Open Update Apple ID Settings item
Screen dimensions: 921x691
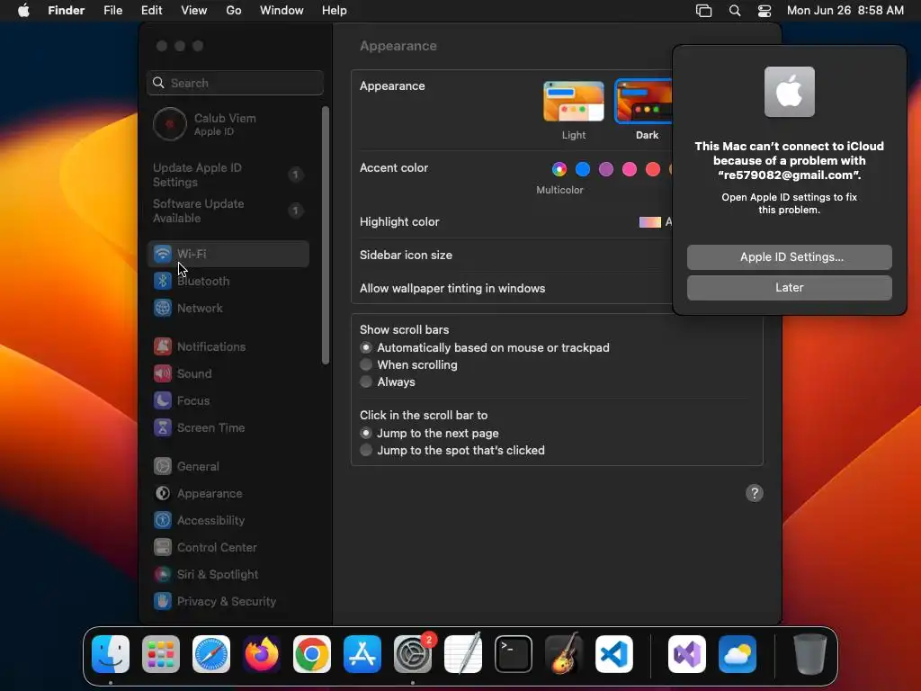tap(229, 175)
